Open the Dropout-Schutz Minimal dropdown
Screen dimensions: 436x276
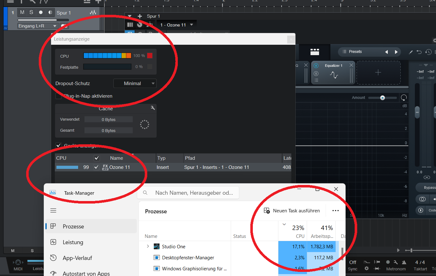135,83
